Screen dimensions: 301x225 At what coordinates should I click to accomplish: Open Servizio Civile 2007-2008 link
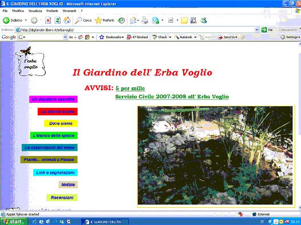click(x=172, y=97)
